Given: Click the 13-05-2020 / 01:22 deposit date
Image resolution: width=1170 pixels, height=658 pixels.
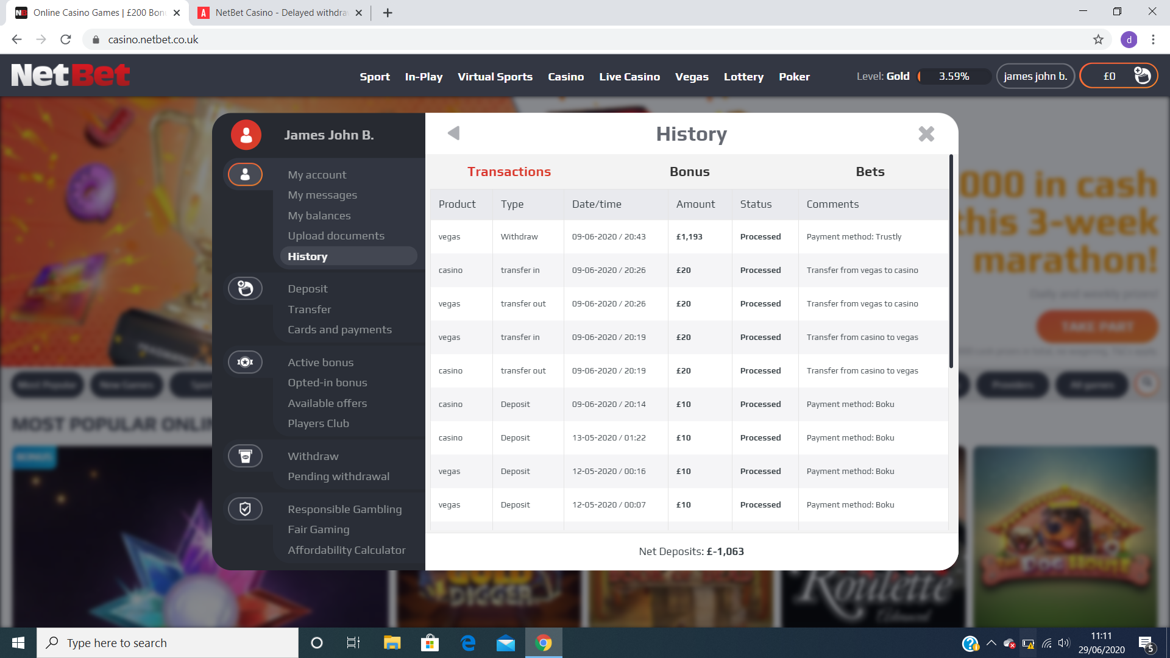Looking at the screenshot, I should pos(609,437).
